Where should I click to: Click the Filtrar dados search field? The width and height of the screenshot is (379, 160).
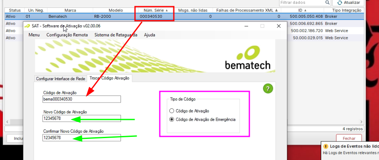tap(302, 2)
